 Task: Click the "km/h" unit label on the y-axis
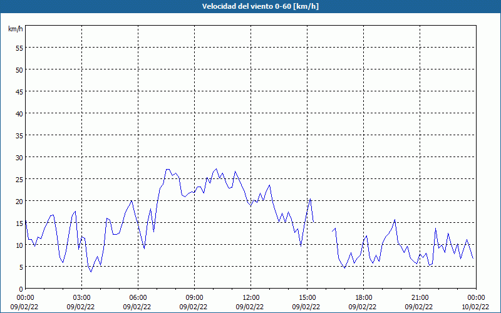(x=16, y=29)
